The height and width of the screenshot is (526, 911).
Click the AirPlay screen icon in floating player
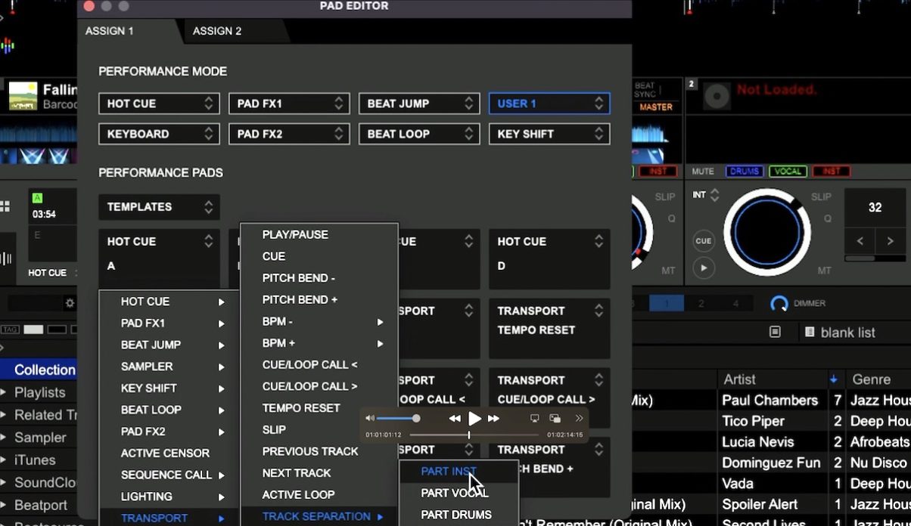pyautogui.click(x=534, y=417)
